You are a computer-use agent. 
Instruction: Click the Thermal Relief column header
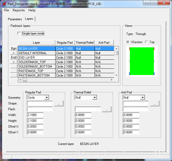85,43
